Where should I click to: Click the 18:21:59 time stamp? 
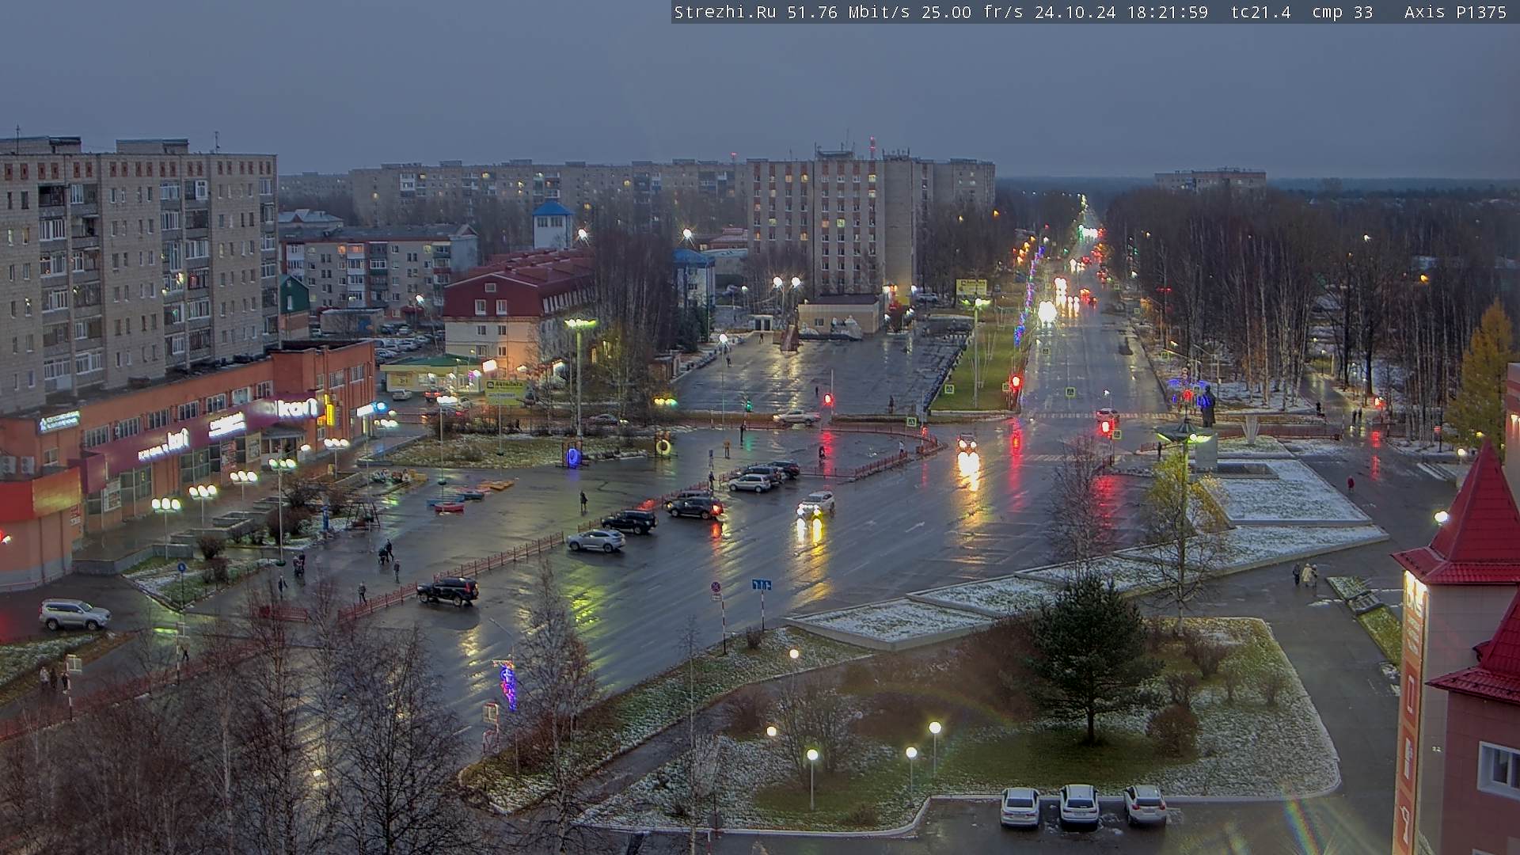(1167, 13)
